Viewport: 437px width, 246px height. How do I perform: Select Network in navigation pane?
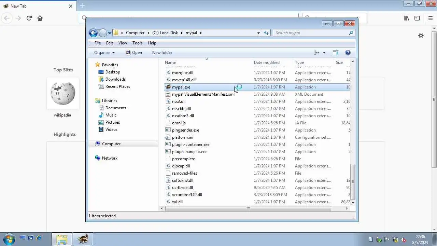click(110, 158)
